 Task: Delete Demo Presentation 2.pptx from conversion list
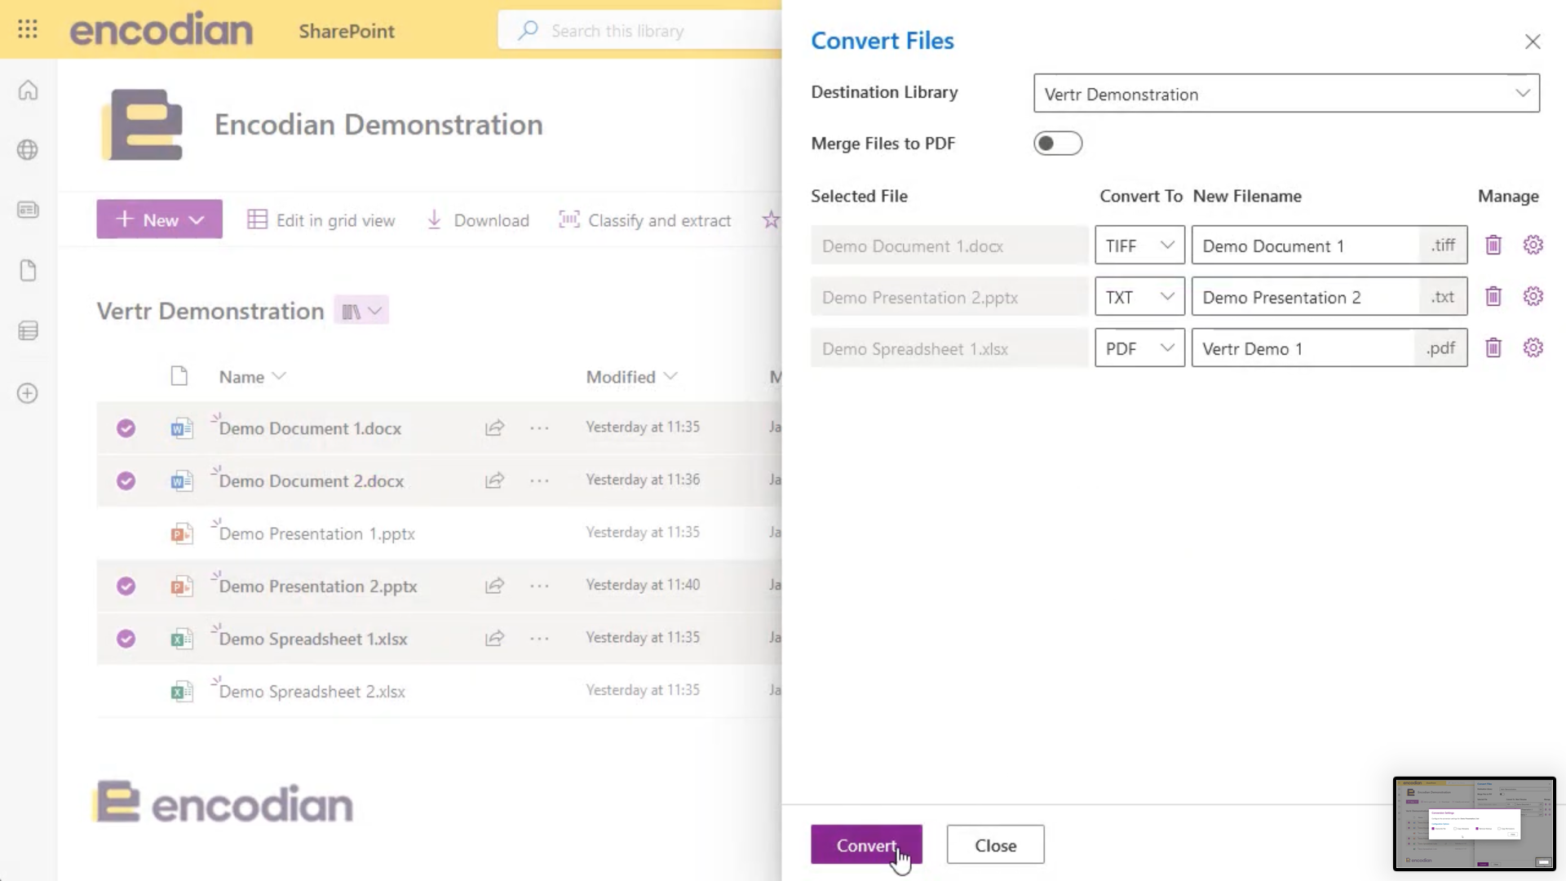point(1493,296)
